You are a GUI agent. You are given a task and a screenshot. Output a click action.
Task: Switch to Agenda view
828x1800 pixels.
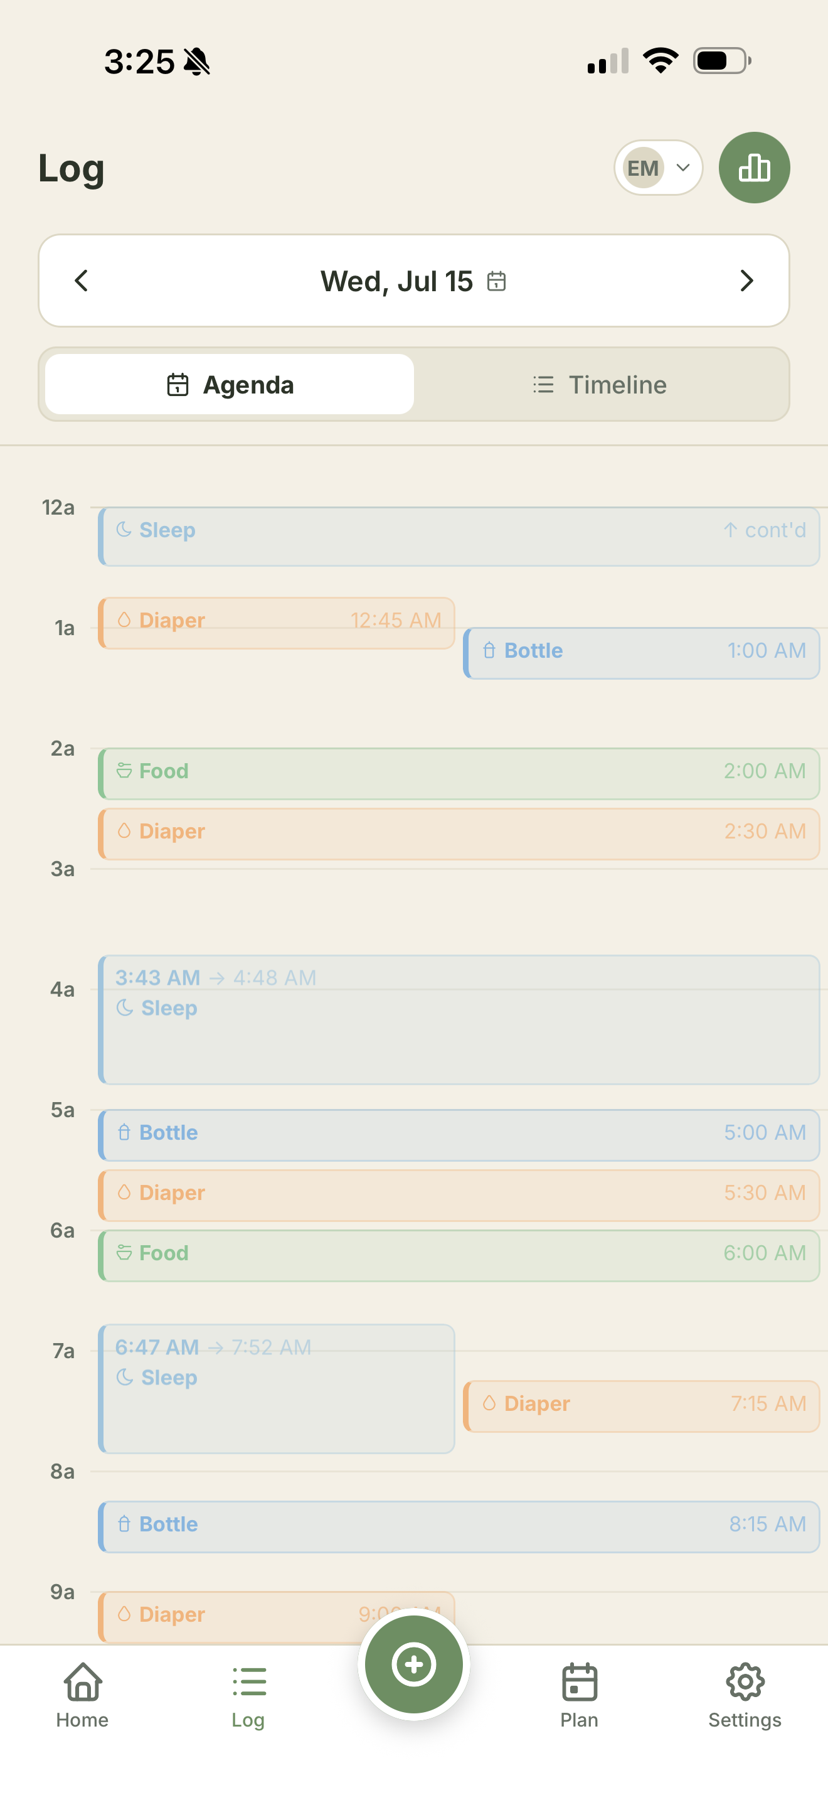(x=230, y=384)
